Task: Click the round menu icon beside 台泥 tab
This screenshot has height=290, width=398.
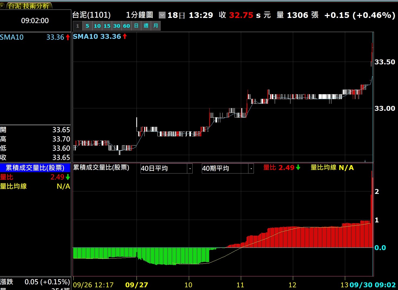Action: 2,5
